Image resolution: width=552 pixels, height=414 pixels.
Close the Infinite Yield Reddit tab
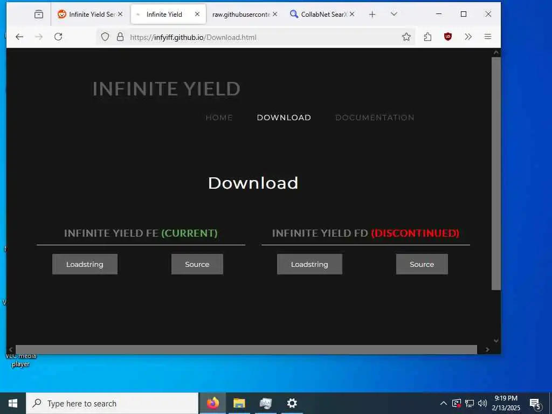(120, 14)
